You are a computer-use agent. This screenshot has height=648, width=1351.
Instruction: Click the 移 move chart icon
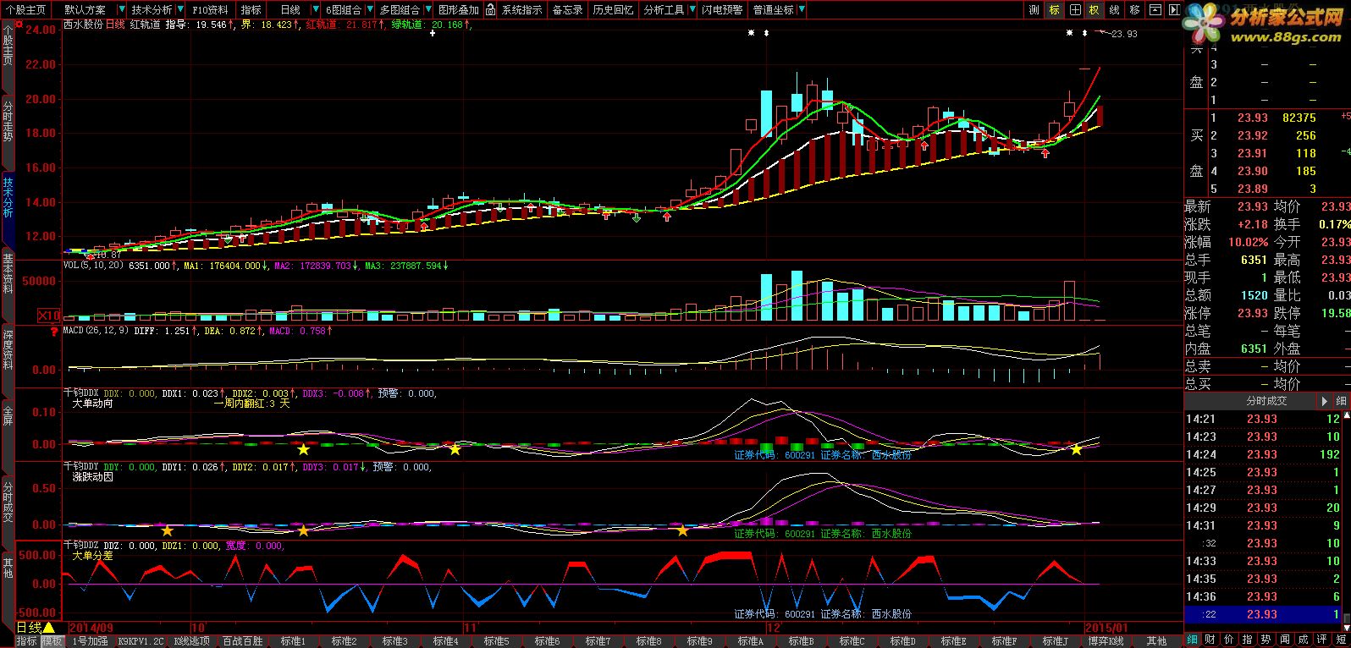click(1135, 10)
